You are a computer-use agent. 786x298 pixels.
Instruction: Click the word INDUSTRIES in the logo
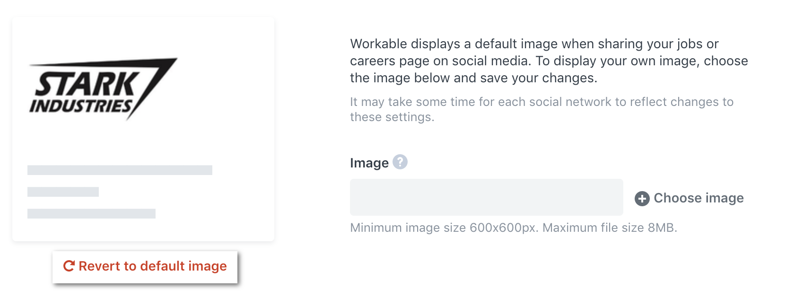(81, 106)
